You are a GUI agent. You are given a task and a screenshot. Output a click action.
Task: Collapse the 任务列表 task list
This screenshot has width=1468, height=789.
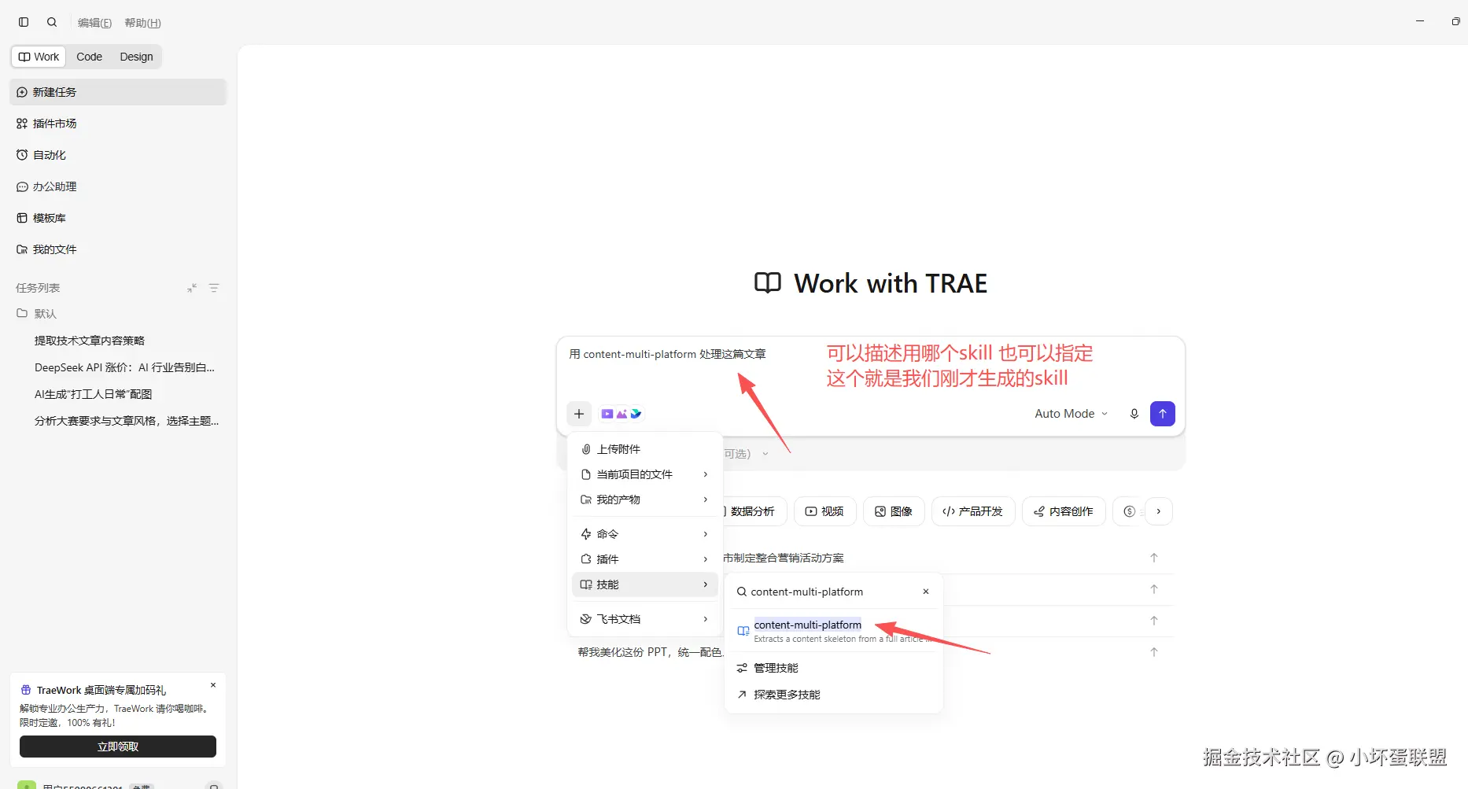192,288
